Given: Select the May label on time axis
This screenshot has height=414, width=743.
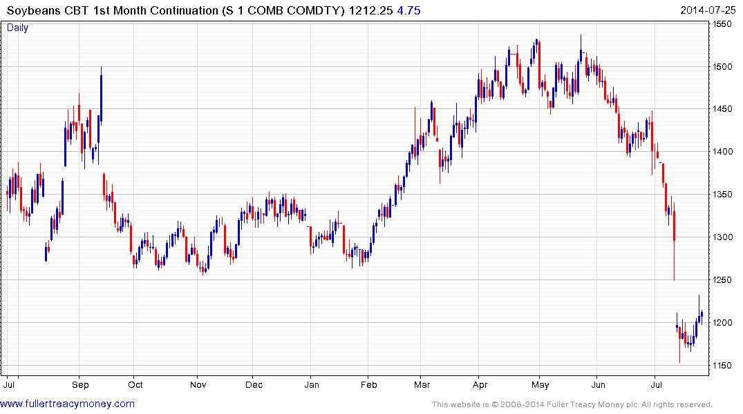Looking at the screenshot, I should (x=540, y=384).
